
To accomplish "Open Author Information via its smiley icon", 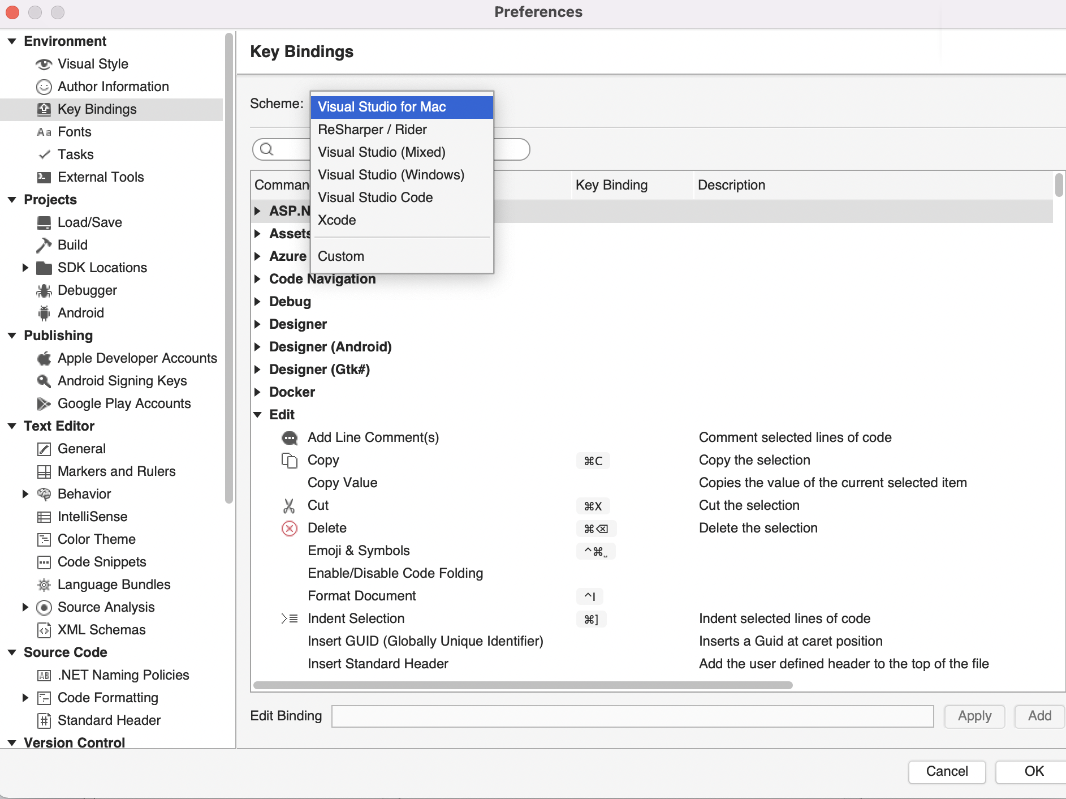I will [x=44, y=87].
